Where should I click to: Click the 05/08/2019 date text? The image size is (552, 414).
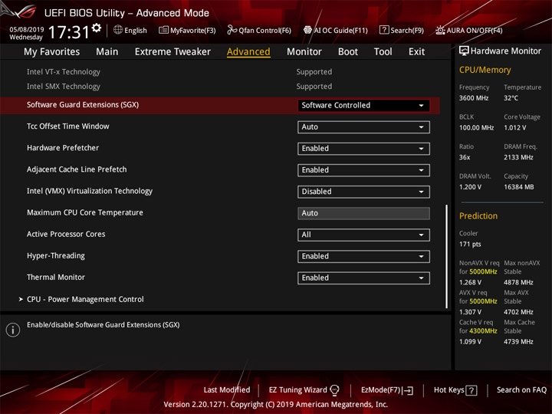click(x=26, y=30)
